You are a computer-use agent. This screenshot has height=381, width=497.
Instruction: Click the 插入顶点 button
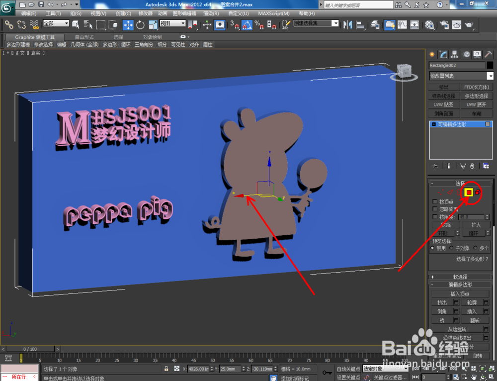(460, 294)
